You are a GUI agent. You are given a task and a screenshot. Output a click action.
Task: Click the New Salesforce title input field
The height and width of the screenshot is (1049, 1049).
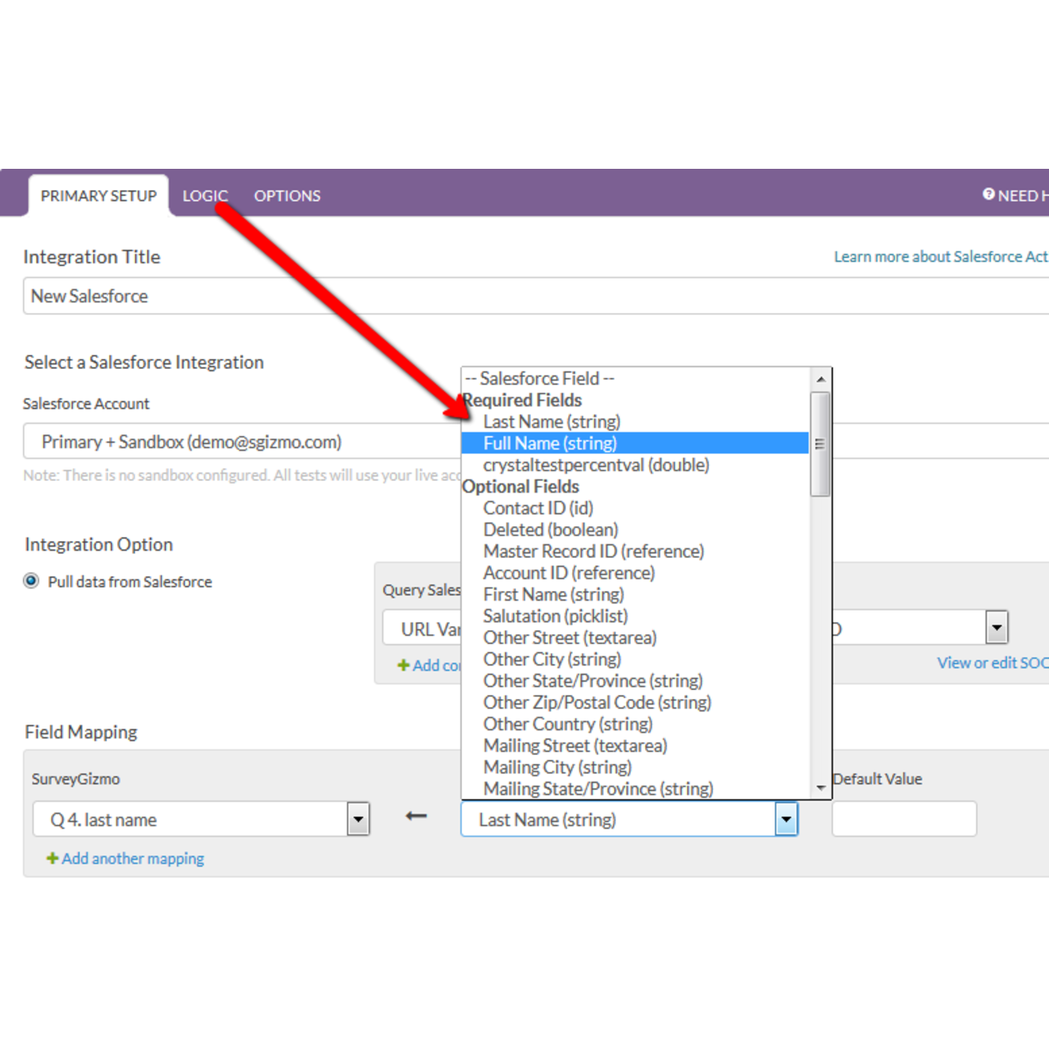tap(246, 296)
